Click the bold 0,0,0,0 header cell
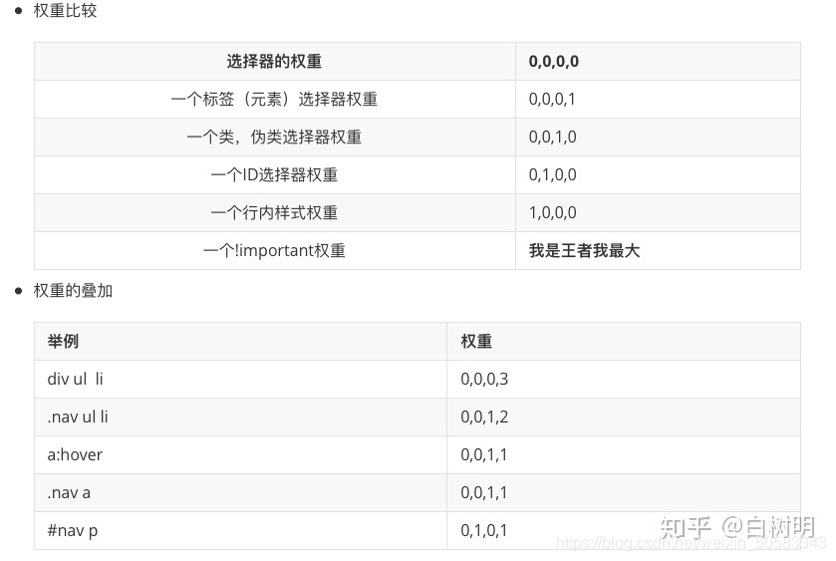This screenshot has width=836, height=561. [x=658, y=62]
